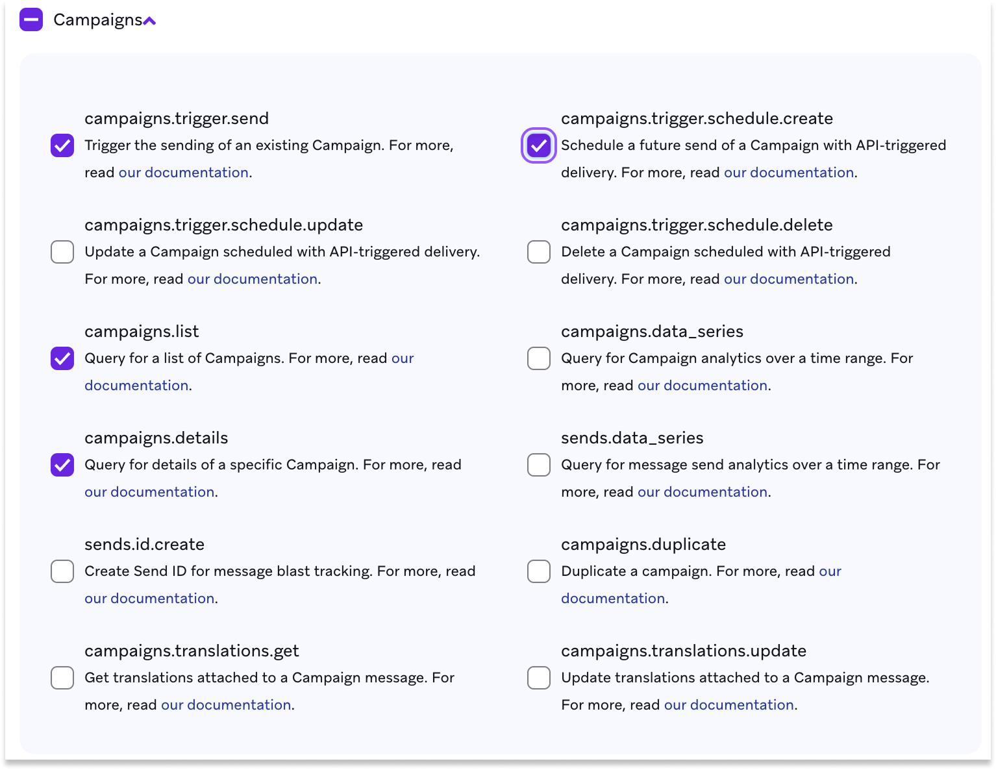The height and width of the screenshot is (770, 996).
Task: Enable the campaigns.duplicate permission
Action: pos(538,571)
